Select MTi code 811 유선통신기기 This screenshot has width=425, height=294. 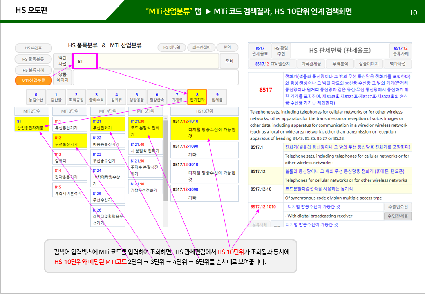(69, 124)
